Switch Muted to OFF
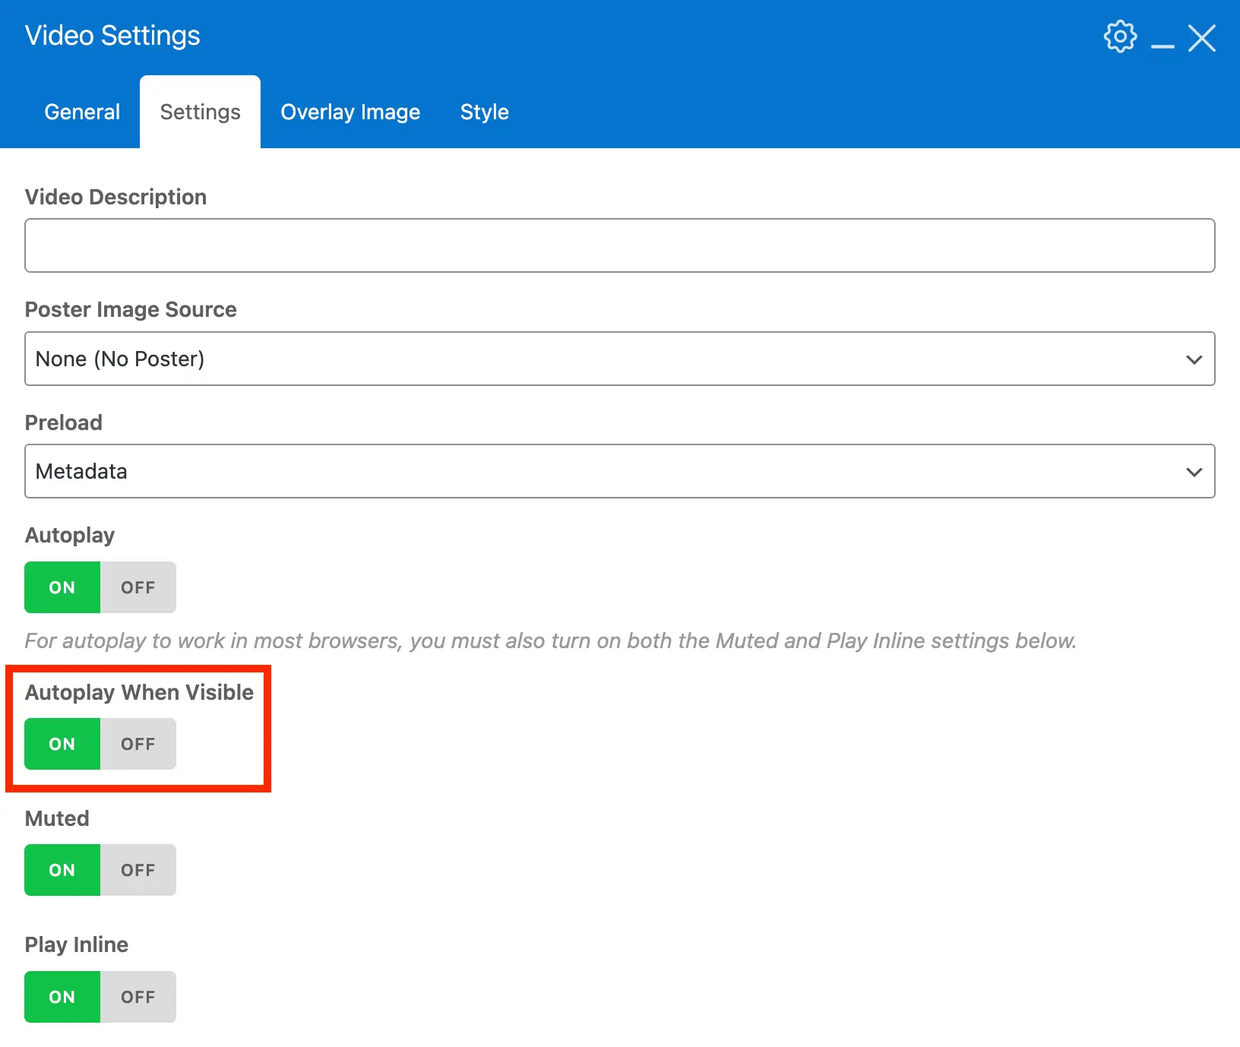Viewport: 1240px width, 1047px height. [x=138, y=870]
